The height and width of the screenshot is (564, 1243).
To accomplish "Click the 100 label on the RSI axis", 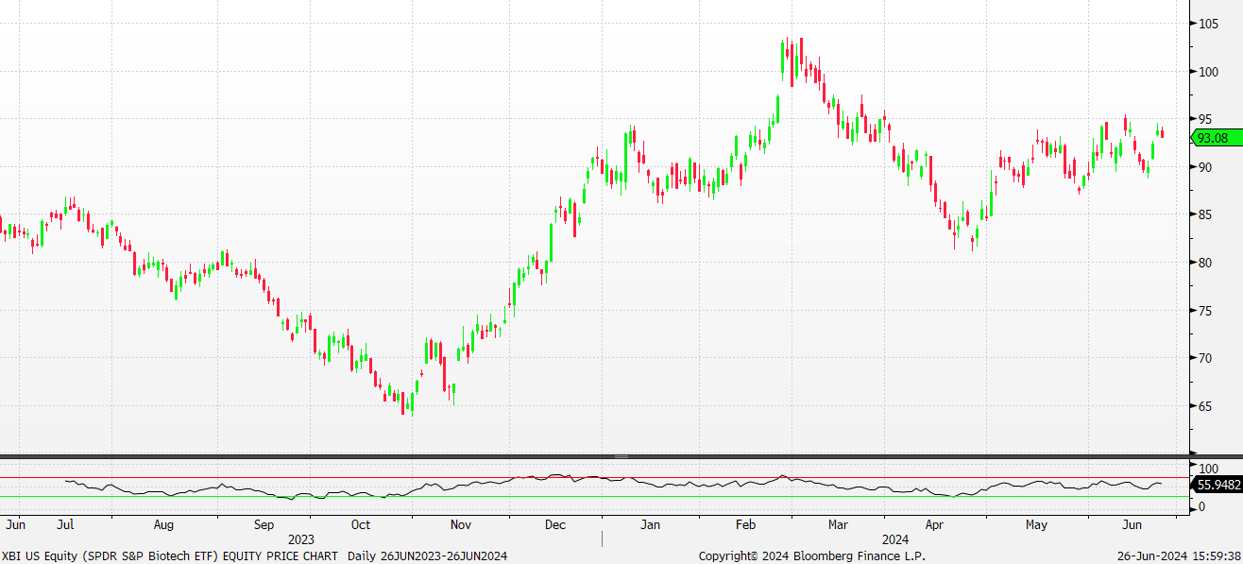I will tap(1208, 469).
